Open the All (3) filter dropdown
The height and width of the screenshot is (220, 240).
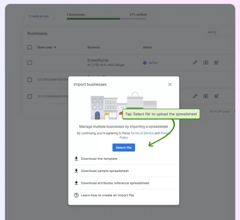coord(212,32)
